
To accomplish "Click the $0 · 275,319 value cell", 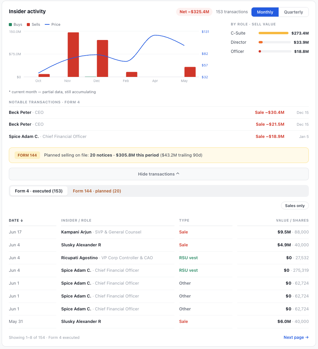I will pyautogui.click(x=296, y=270).
